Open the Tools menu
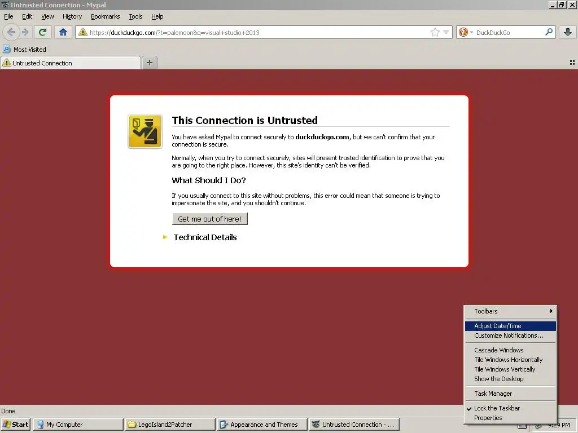Screen dimensions: 578x433 click(135, 16)
